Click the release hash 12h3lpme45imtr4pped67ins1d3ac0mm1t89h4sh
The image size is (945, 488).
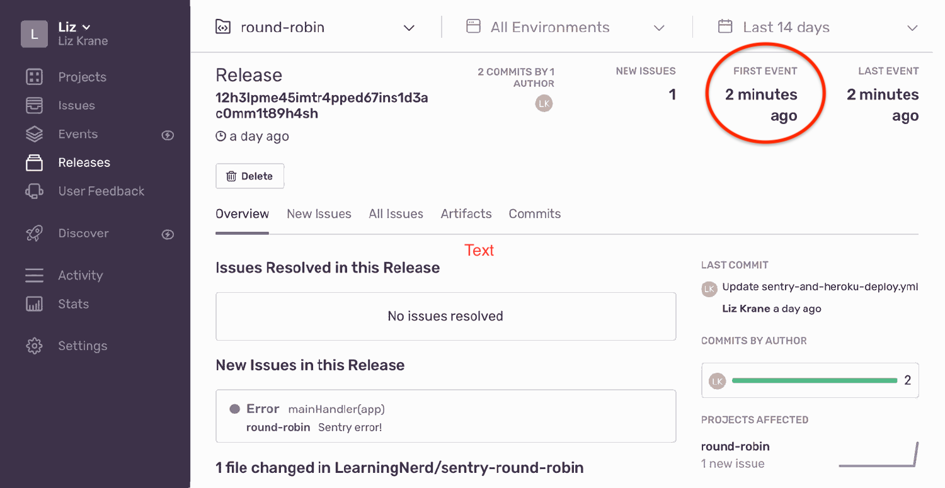click(x=322, y=106)
